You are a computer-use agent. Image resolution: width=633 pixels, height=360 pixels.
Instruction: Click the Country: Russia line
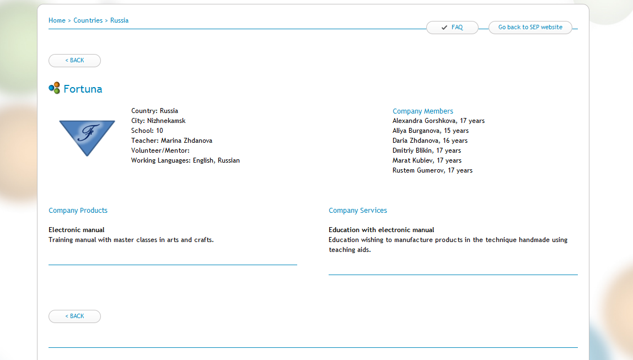pos(154,111)
